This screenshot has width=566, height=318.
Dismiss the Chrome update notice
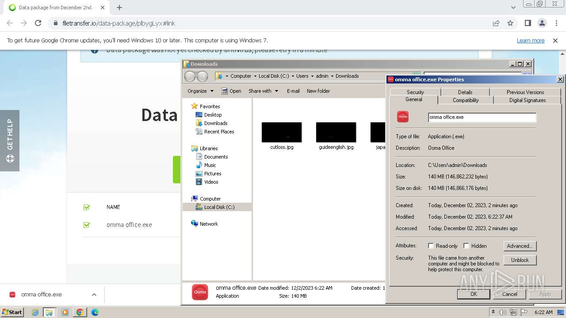click(x=555, y=40)
